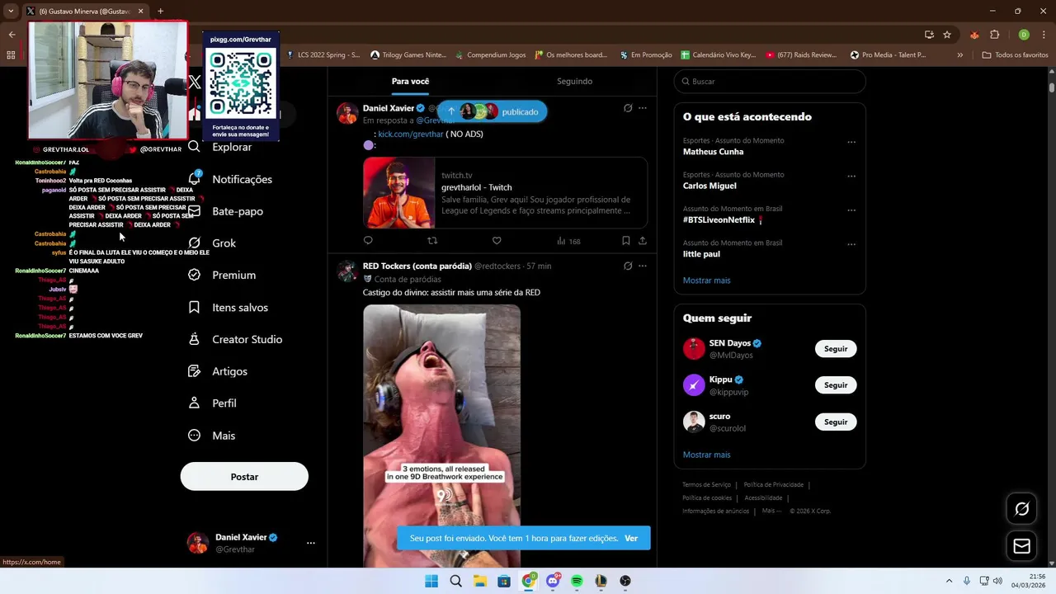This screenshot has height=594, width=1056.
Task: Go back with browser back arrow
Action: click(12, 35)
